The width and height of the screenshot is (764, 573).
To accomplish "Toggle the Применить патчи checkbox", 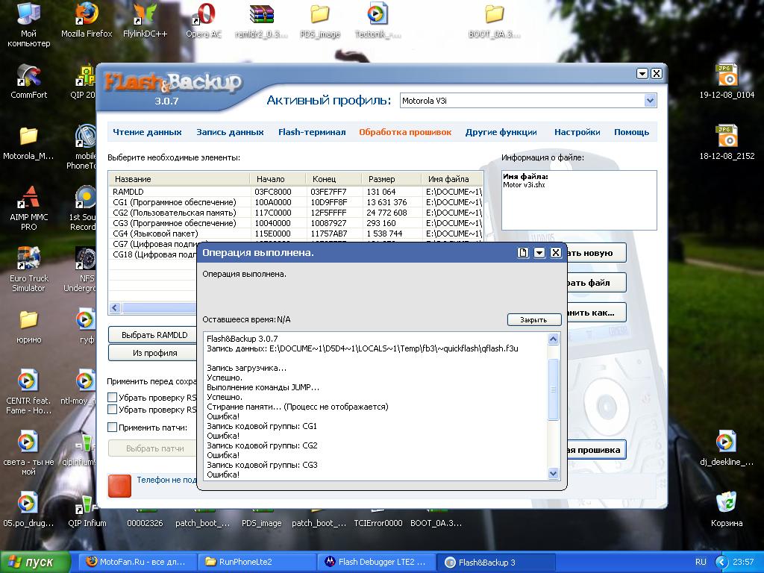I will coord(113,428).
